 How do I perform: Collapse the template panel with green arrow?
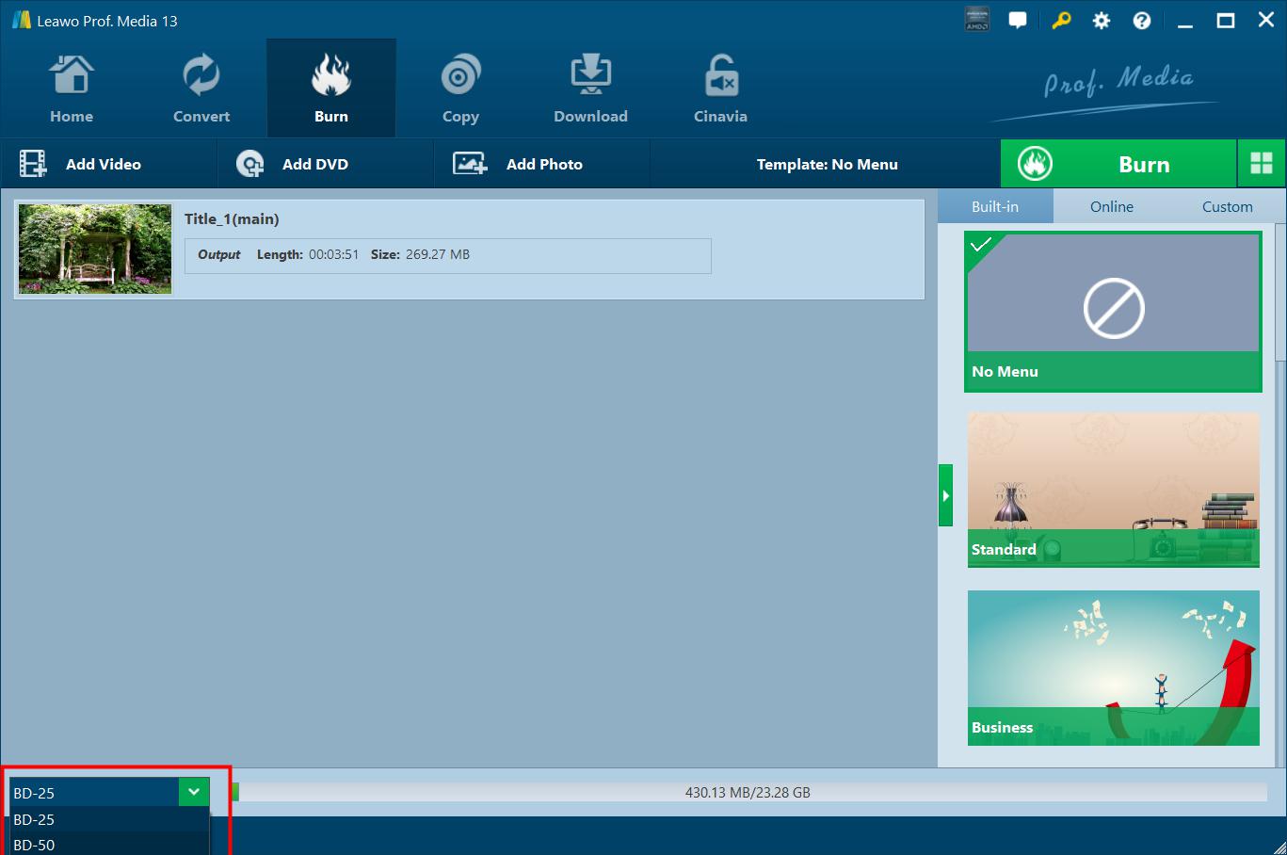click(x=945, y=495)
